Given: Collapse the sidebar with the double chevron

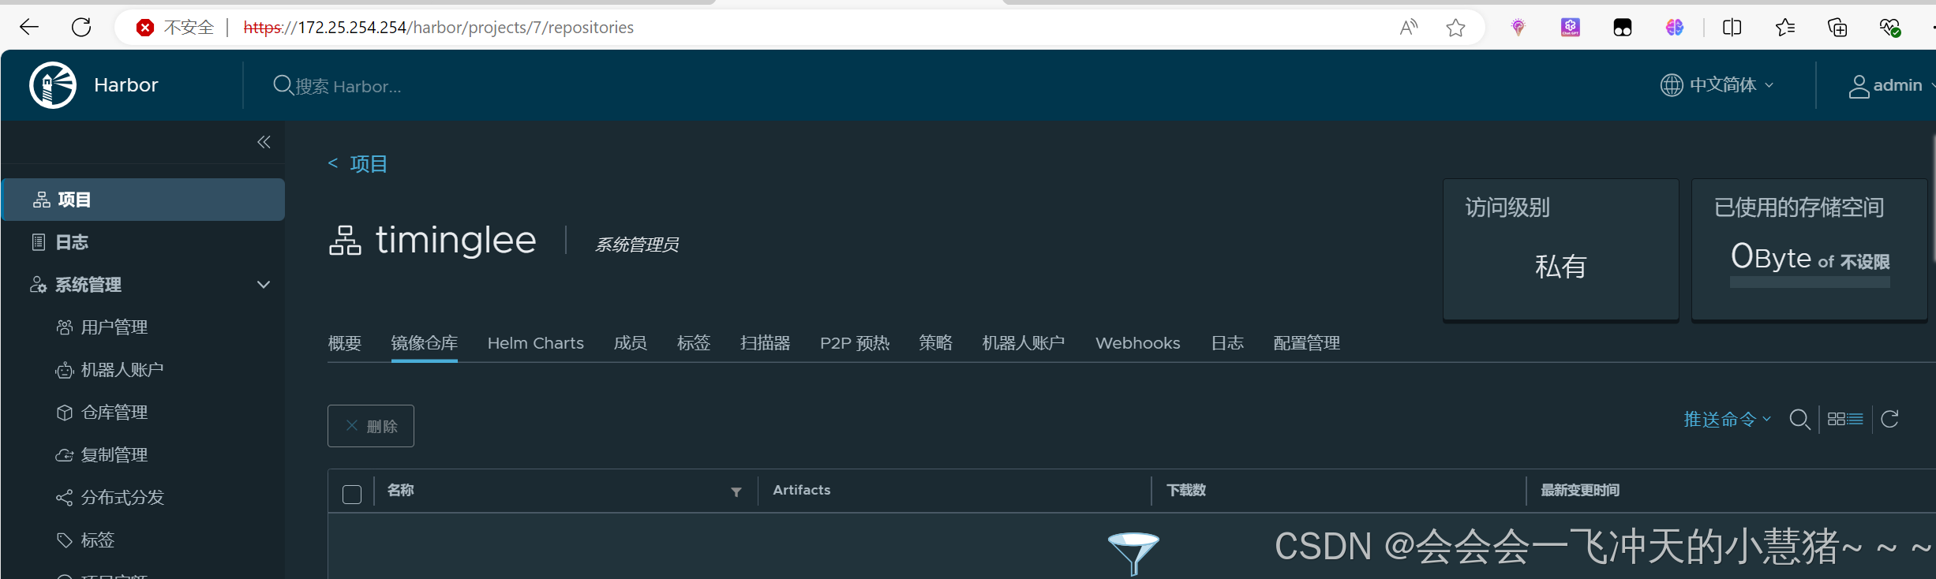Looking at the screenshot, I should (x=264, y=142).
